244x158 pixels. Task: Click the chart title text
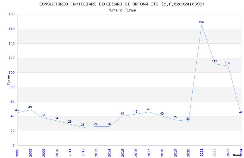click(122, 4)
